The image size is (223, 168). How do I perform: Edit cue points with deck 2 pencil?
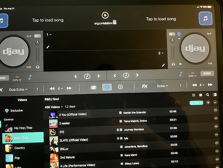163,65
